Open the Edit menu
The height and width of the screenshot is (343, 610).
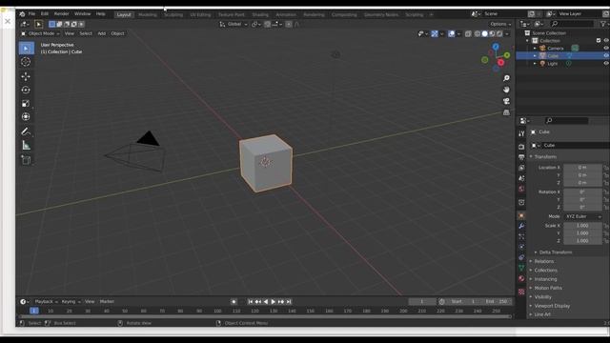coord(45,14)
